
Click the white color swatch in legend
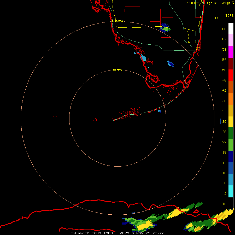coord(231,29)
